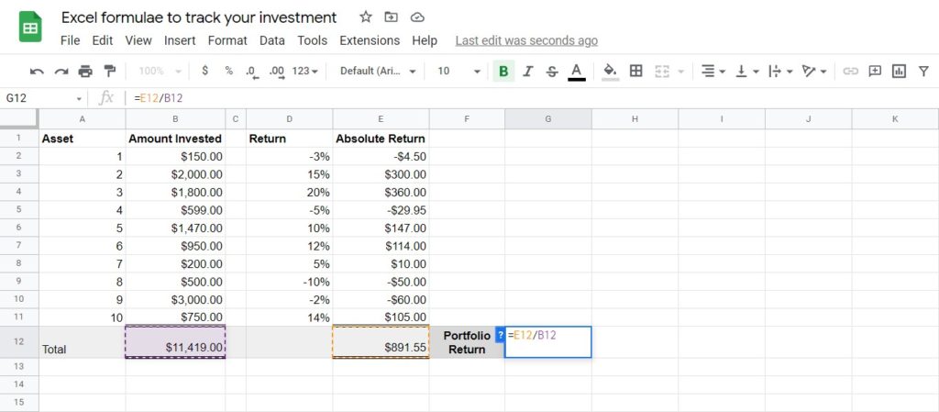The width and height of the screenshot is (939, 412).
Task: Open the fill color picker
Action: pos(609,72)
